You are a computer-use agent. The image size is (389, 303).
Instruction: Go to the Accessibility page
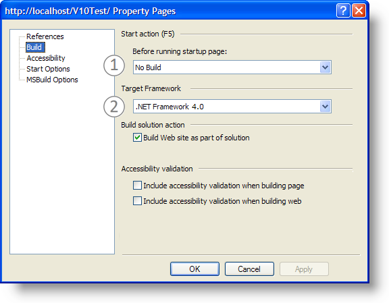click(46, 58)
